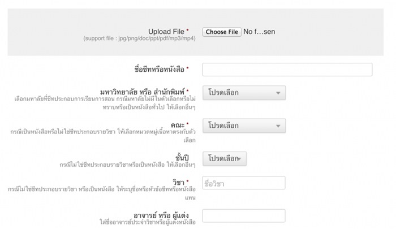Viewport: 396px width, 229px height.
Task: Focus the ชื่อชีทหรือหนังสือ title input field
Action: 287,70
